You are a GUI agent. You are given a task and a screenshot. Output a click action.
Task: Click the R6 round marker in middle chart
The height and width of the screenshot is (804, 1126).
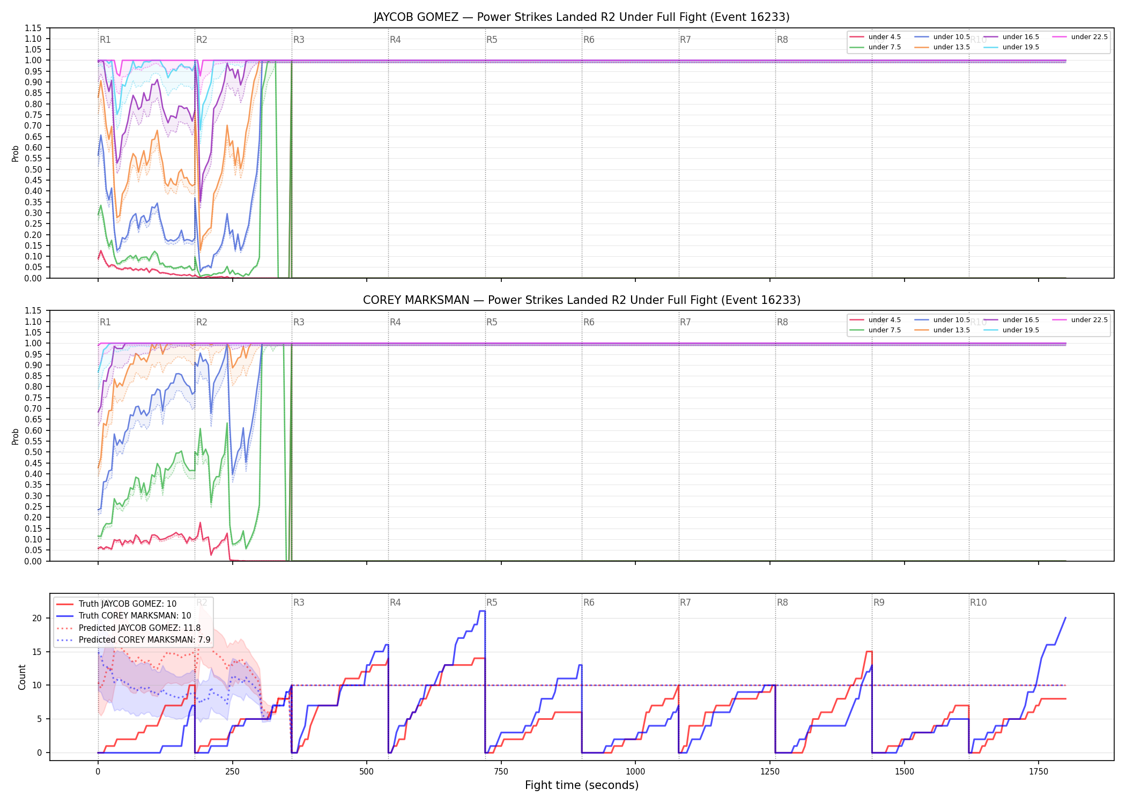coord(589,322)
